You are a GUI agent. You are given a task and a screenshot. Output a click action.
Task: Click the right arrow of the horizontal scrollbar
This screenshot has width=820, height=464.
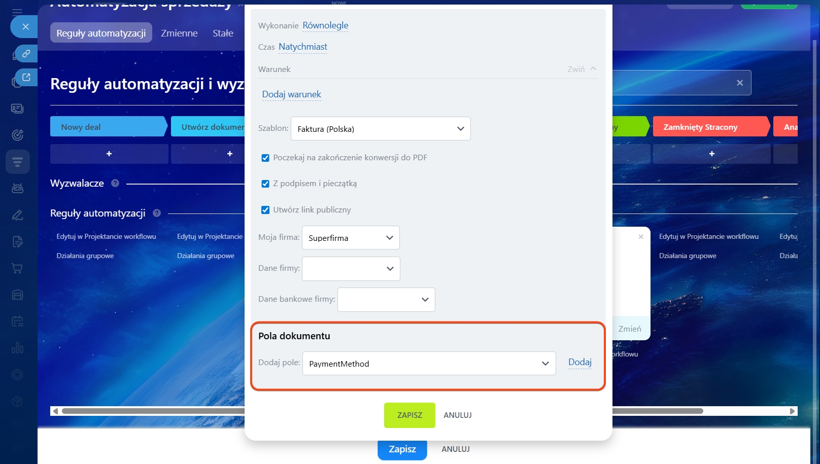click(792, 411)
